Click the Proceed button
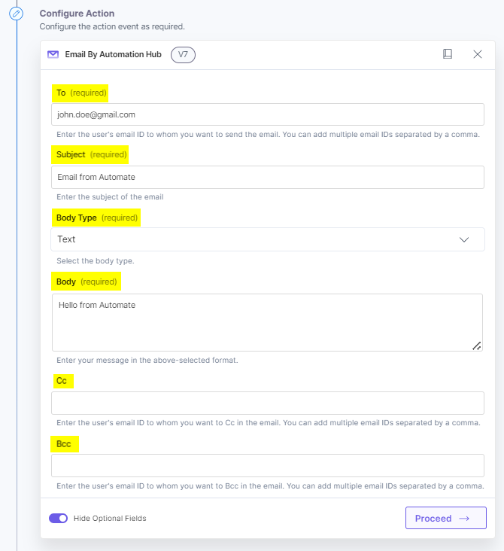504x551 pixels. [445, 518]
